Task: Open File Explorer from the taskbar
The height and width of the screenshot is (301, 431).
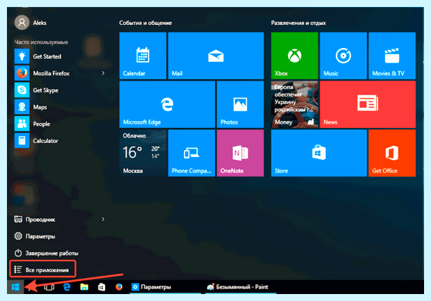Action: (x=84, y=287)
